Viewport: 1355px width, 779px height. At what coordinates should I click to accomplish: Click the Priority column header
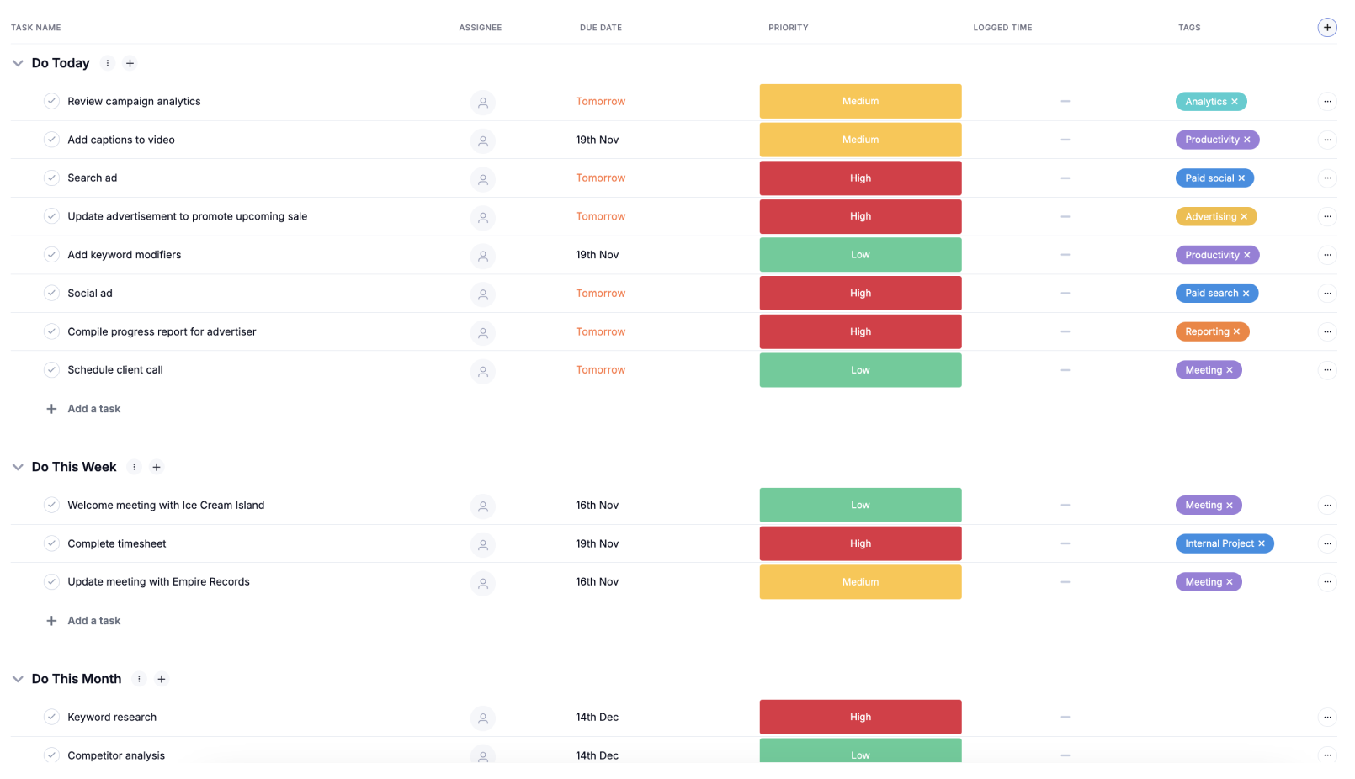point(788,28)
